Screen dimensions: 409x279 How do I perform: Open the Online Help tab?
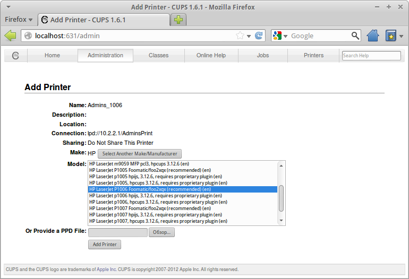(211, 56)
